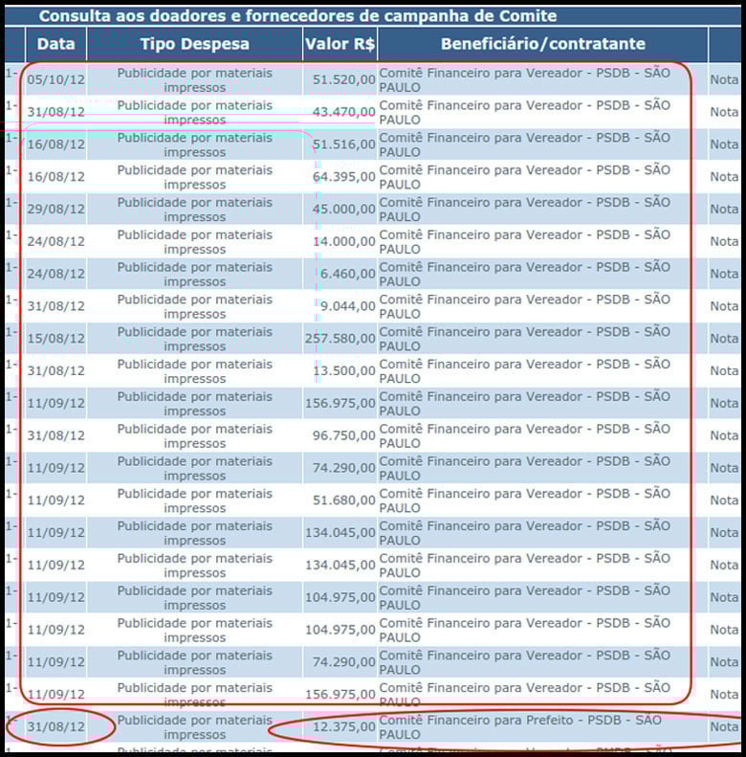
Task: Click the Data column header
Action: pos(56,44)
